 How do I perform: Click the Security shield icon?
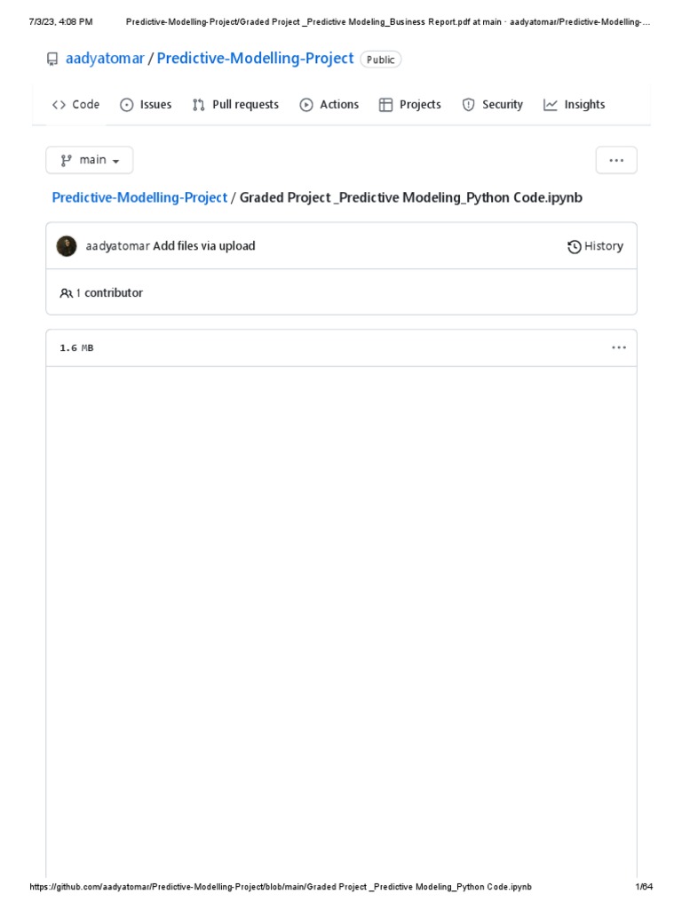click(468, 105)
